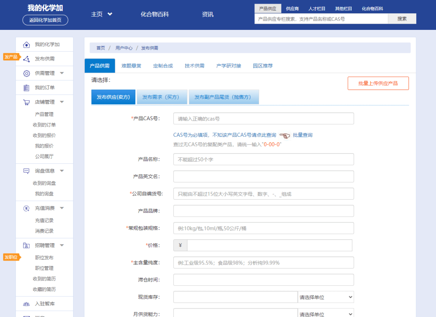The width and height of the screenshot is (436, 317).
Task: Collapse the 招聘管理 sidebar section arrow
Action: 62,245
